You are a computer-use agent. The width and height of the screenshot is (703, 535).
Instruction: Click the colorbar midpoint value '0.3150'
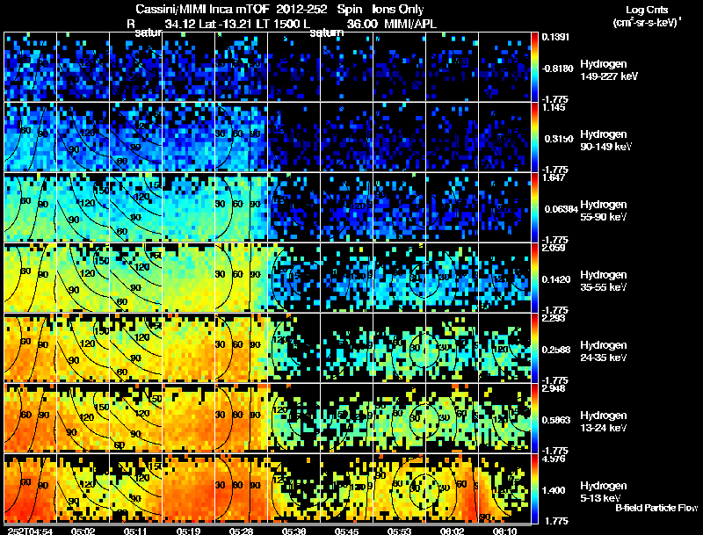click(x=559, y=139)
